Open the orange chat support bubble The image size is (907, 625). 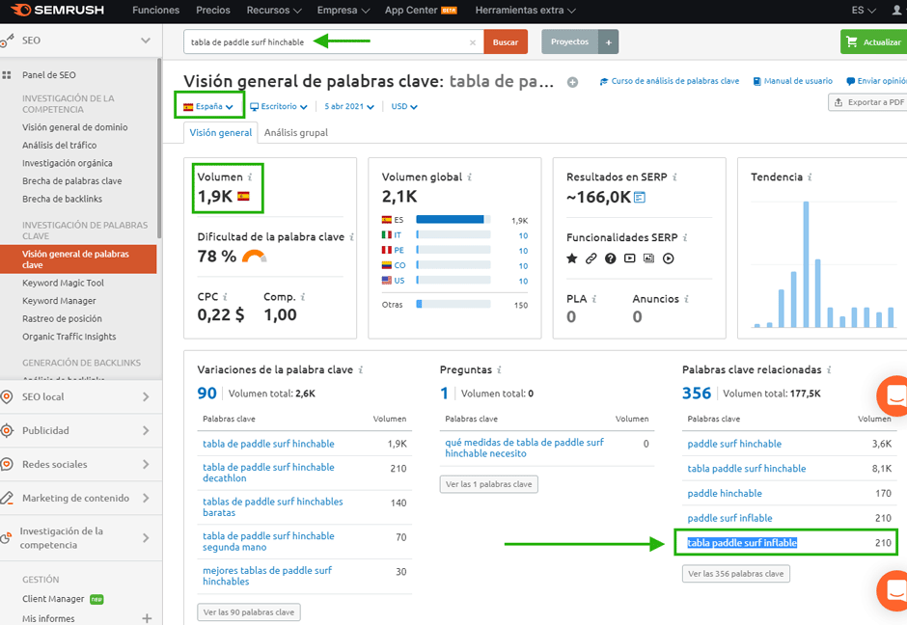coord(893,396)
